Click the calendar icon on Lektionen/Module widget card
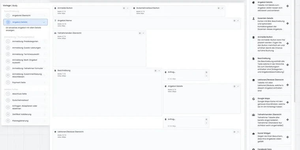This screenshot has width=300, height=150. pos(253,80)
